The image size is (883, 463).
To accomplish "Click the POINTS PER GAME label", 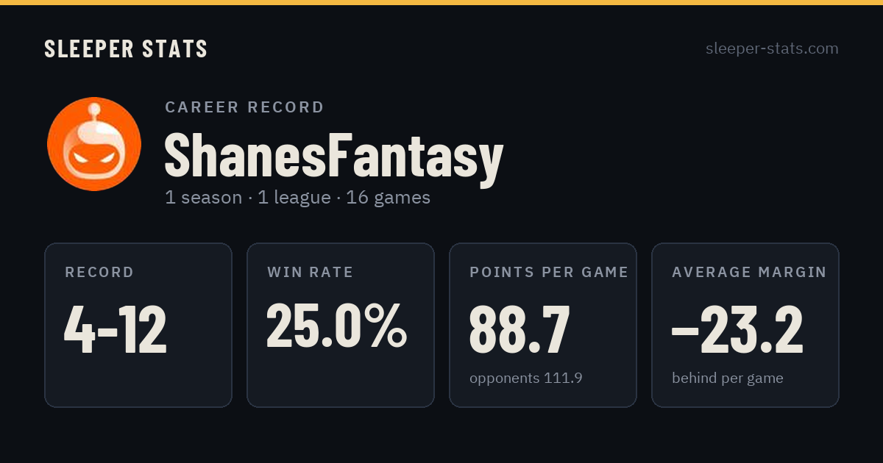I will [549, 273].
